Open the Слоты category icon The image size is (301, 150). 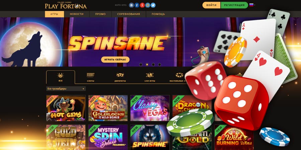click(90, 75)
